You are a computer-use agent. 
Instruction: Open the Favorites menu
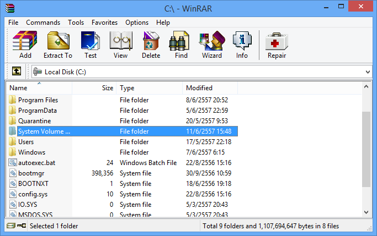[104, 23]
